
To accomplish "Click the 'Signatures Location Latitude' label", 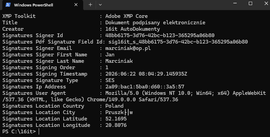I will point(45,119).
